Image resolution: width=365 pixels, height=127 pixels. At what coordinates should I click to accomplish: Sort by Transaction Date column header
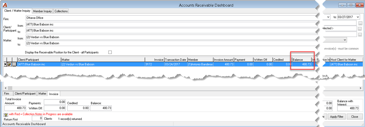tap(176, 60)
